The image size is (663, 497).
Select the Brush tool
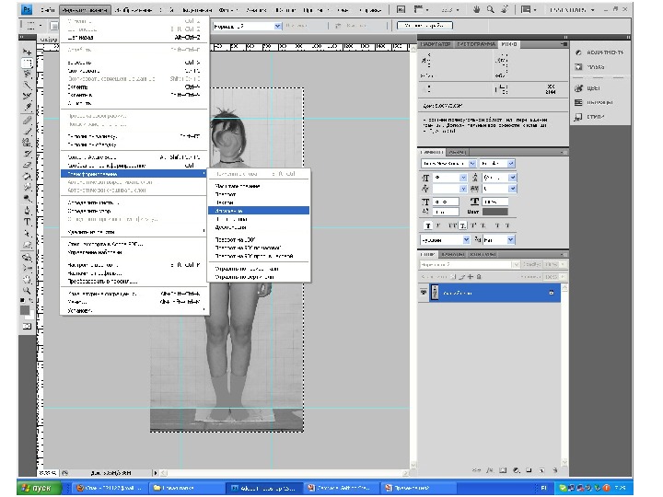point(27,132)
